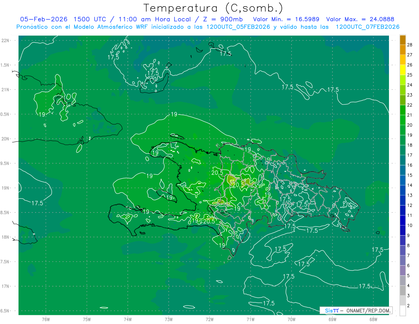Viewport: 419px width, 324px height.
Task: Click color scale label "24"
Action: tap(410, 85)
